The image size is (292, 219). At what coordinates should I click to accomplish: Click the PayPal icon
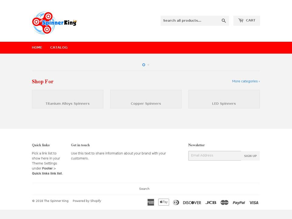(239, 203)
